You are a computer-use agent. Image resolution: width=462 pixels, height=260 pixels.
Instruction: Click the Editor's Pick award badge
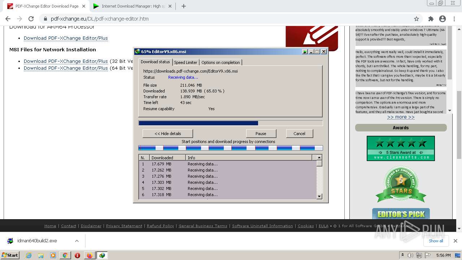point(401,214)
